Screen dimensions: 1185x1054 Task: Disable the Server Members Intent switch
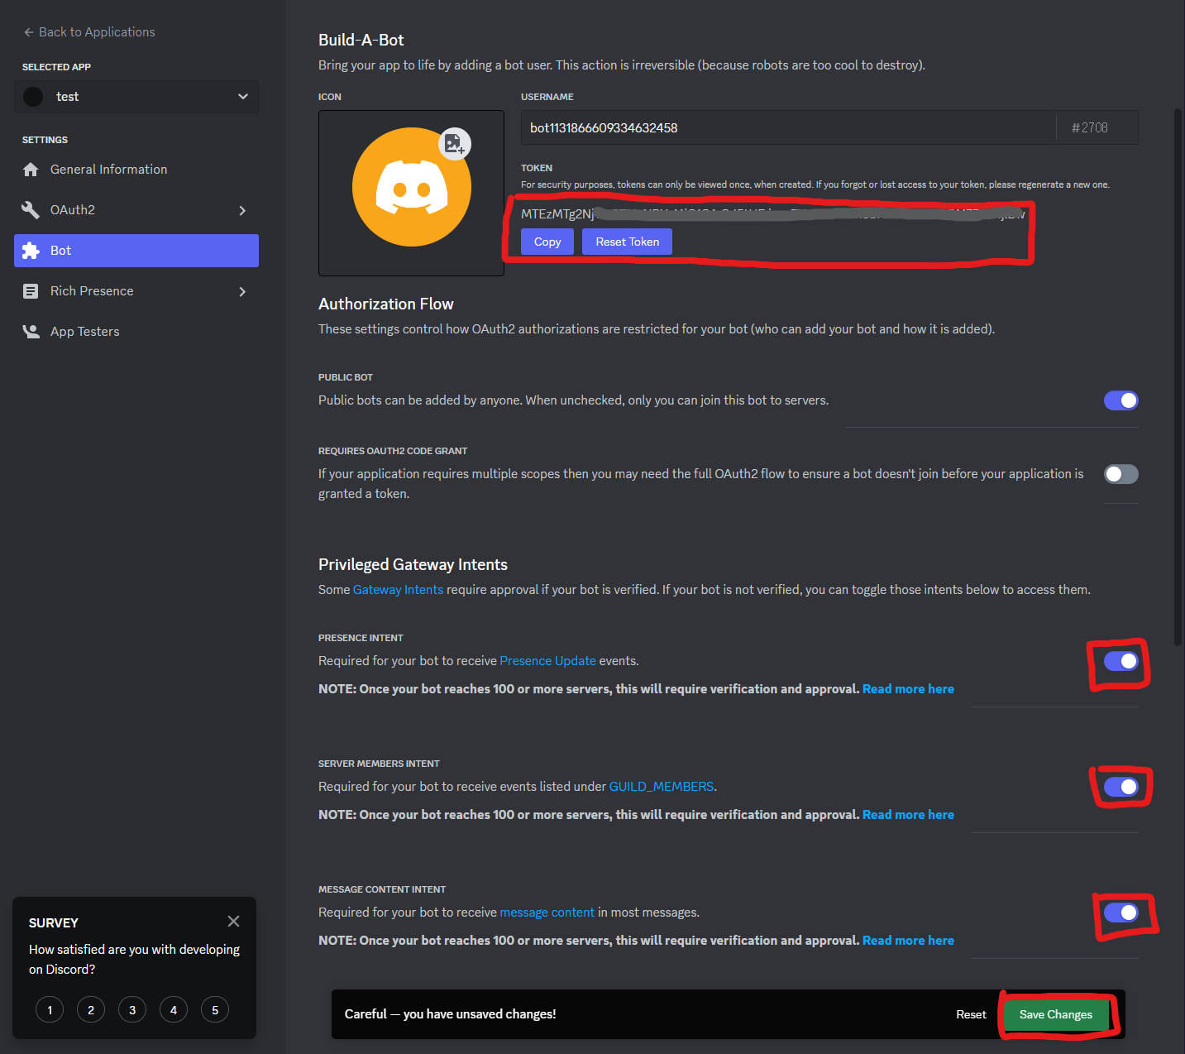pos(1120,787)
